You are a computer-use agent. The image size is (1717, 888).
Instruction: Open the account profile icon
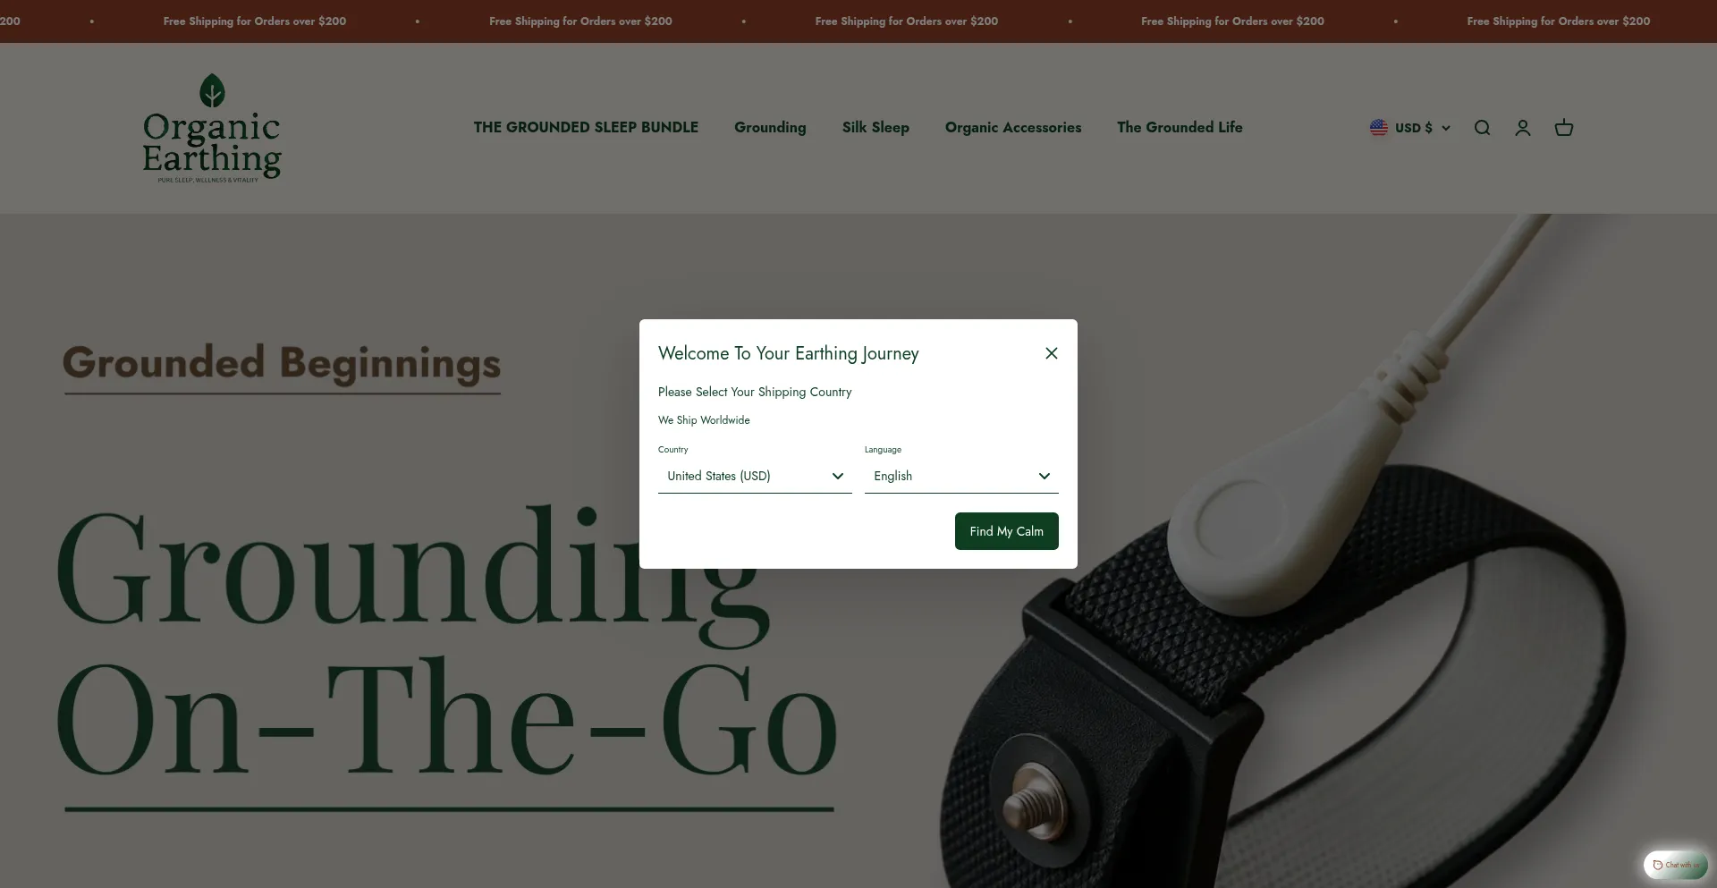pos(1523,128)
